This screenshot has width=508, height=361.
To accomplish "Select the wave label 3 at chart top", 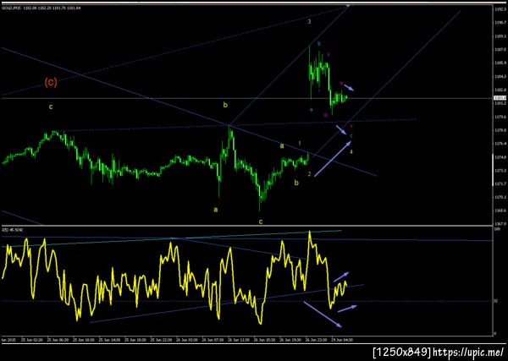I will (309, 22).
